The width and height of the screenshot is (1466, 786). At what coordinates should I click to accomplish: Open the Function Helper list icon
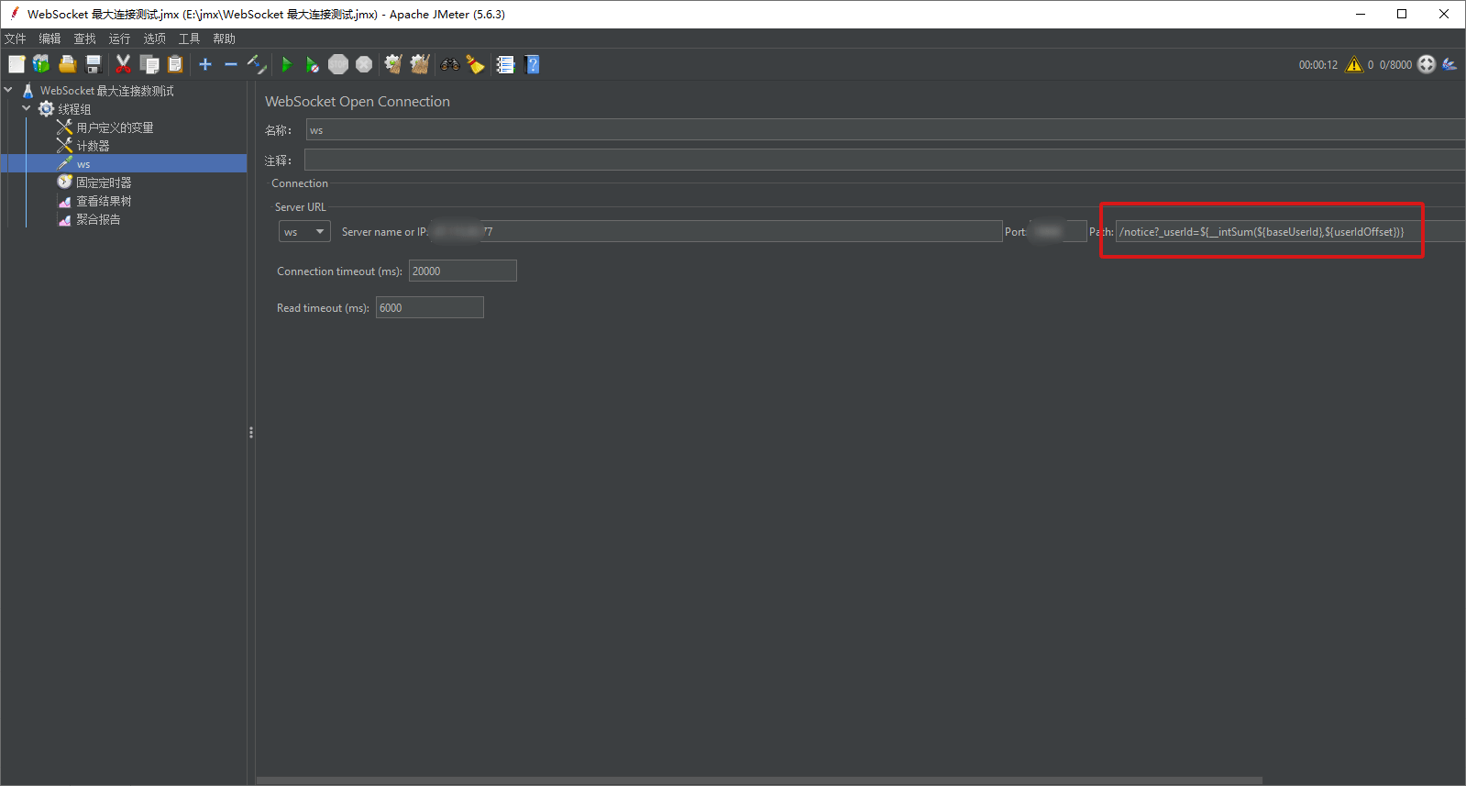pyautogui.click(x=505, y=64)
